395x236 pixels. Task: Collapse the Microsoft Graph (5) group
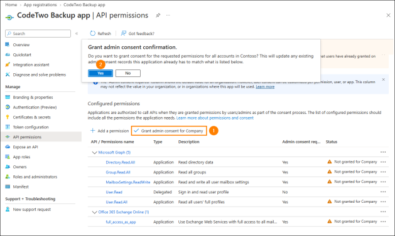pos(95,152)
